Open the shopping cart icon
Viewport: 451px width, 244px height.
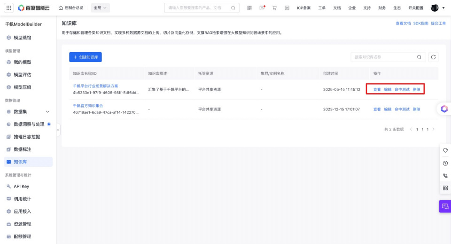click(x=274, y=8)
